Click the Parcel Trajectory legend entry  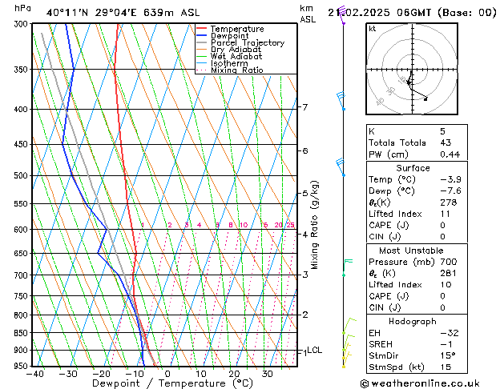point(240,42)
